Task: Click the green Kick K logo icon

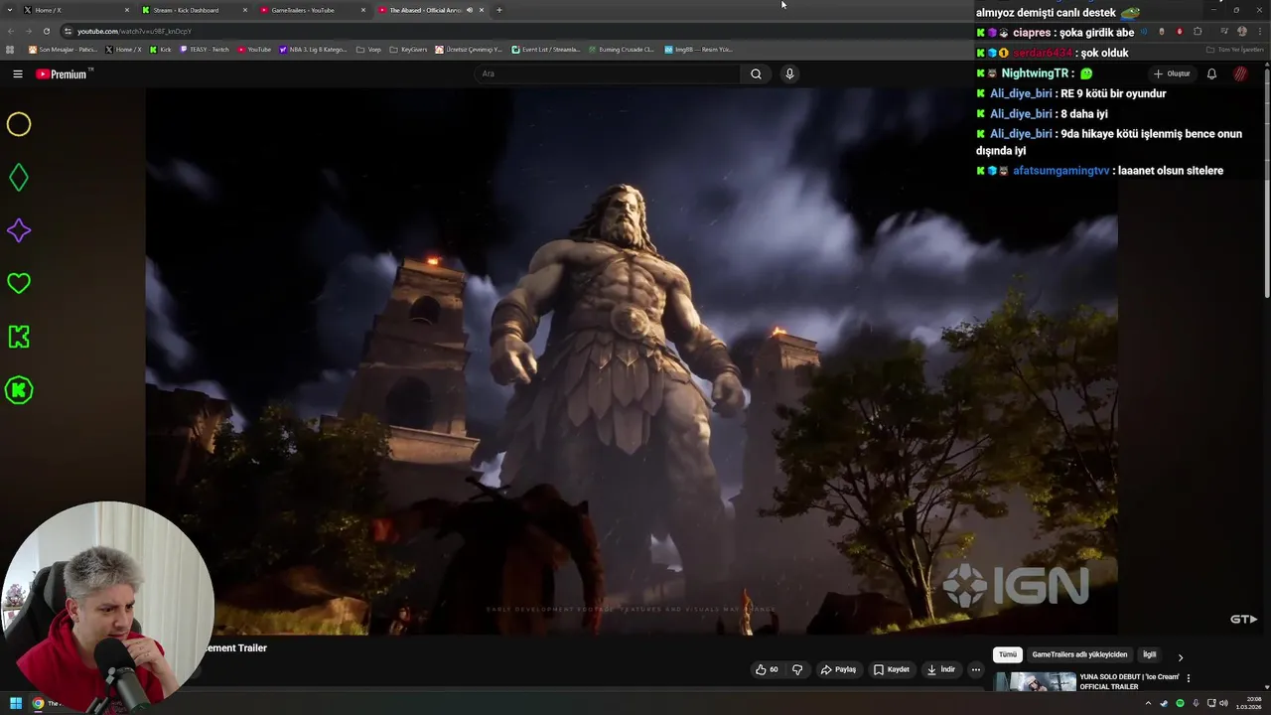Action: [x=19, y=337]
